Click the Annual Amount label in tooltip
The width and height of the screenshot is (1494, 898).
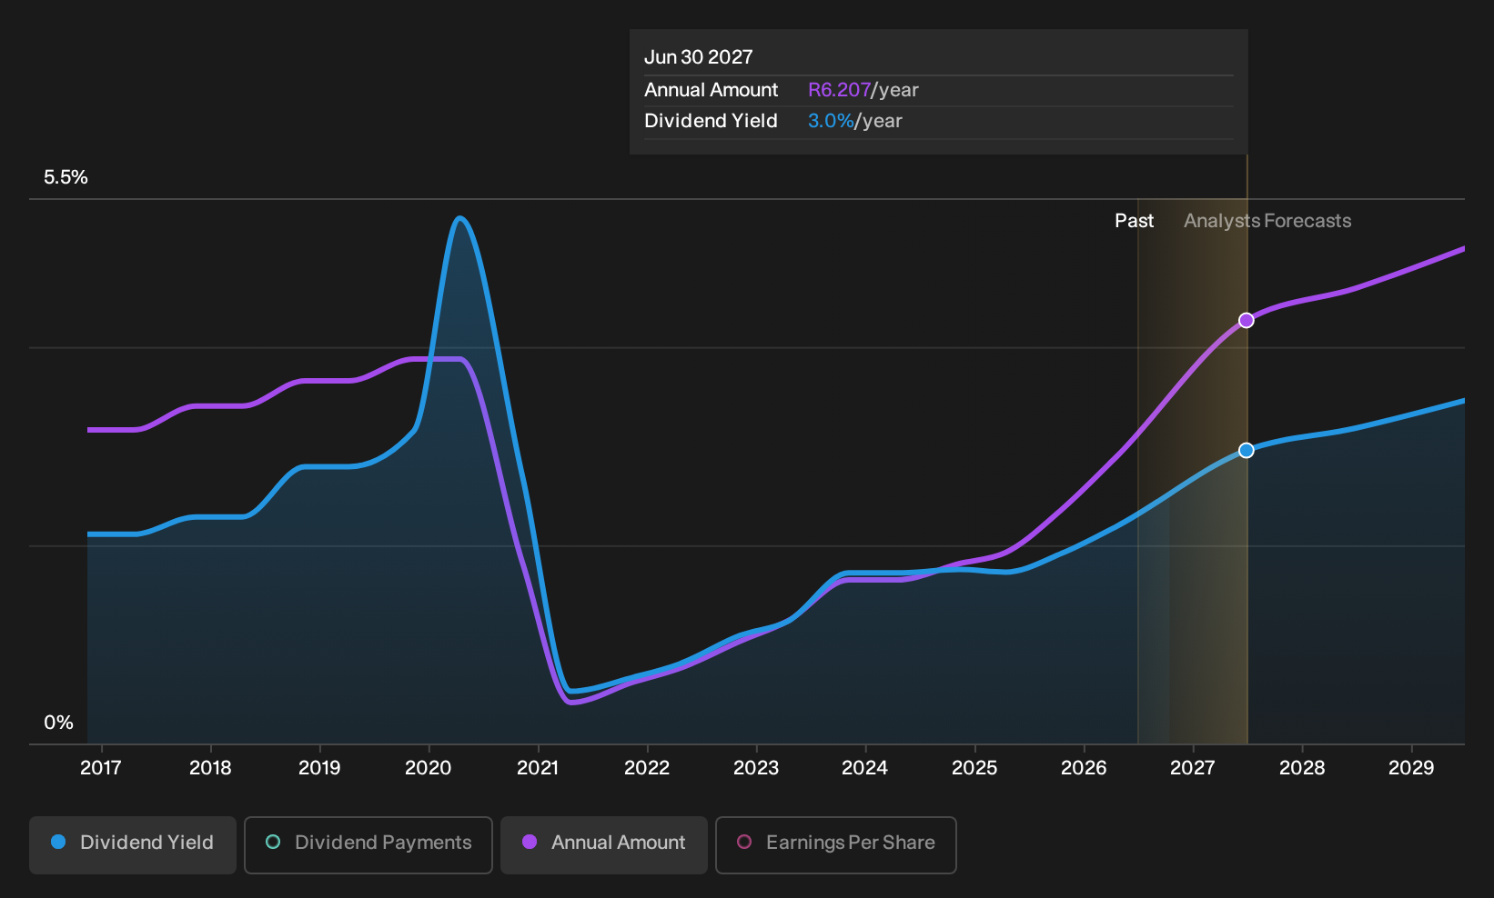[x=711, y=90]
